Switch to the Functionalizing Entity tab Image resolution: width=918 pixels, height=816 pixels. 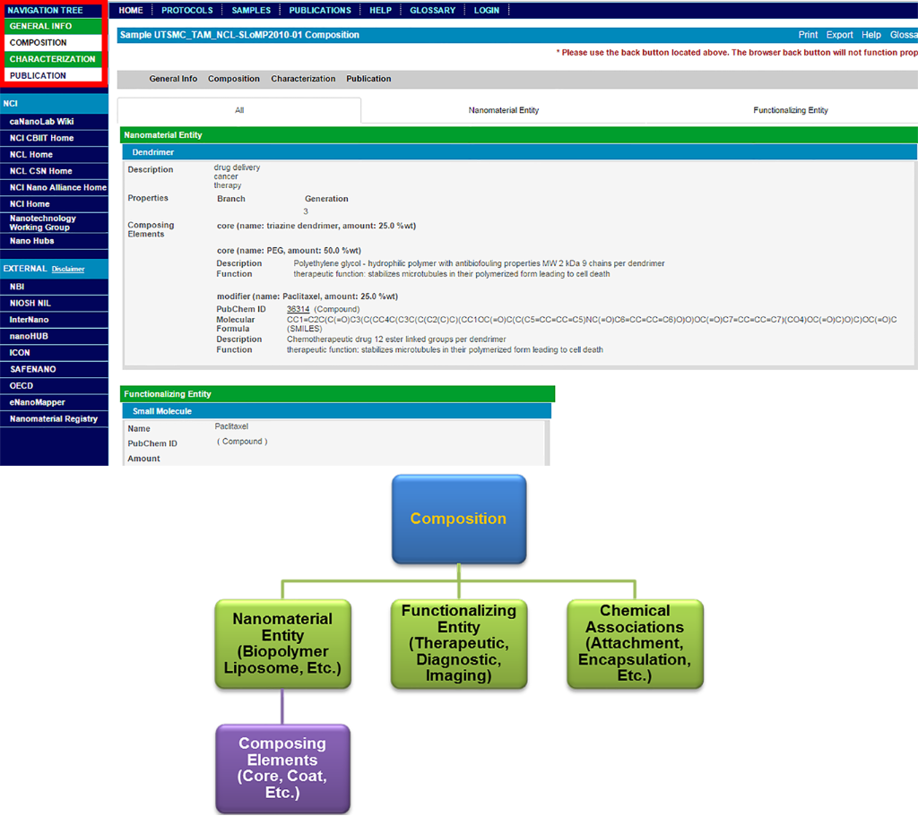click(790, 110)
